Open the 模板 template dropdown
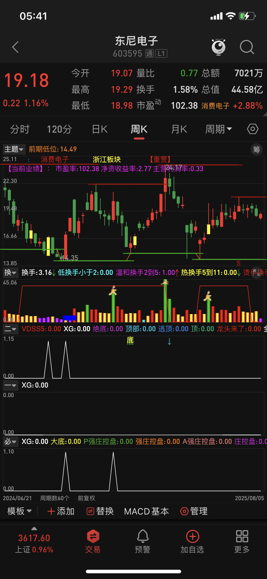 pyautogui.click(x=20, y=511)
